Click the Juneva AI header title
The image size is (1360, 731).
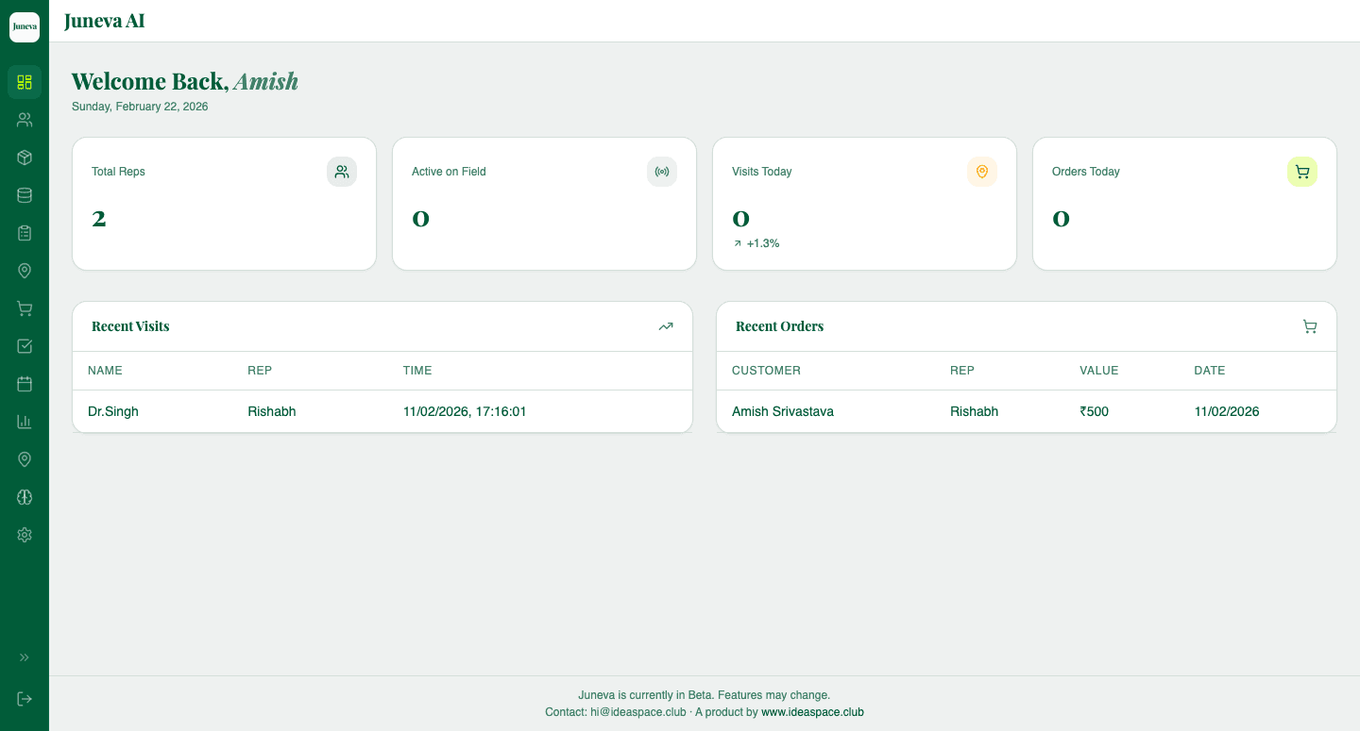pyautogui.click(x=105, y=21)
